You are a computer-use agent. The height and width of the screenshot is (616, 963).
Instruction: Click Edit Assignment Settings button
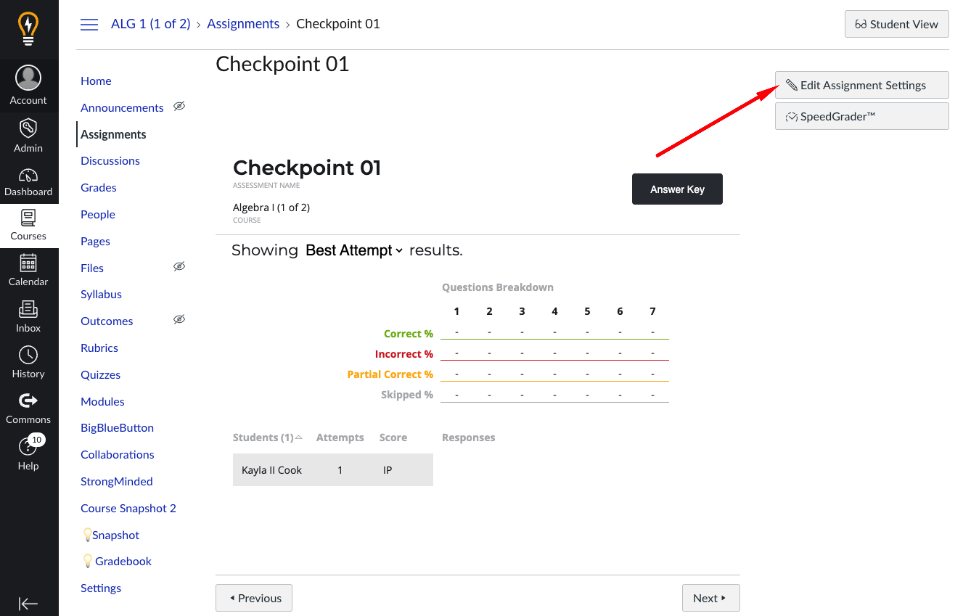point(861,85)
